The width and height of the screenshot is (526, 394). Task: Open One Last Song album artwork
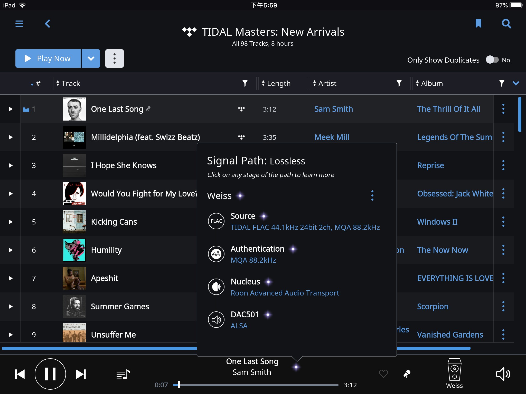pos(74,109)
